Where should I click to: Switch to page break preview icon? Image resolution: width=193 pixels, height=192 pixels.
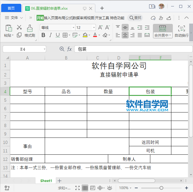coord(93,188)
